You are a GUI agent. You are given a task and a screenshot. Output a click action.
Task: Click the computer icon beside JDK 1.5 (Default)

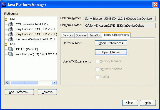[11, 49]
